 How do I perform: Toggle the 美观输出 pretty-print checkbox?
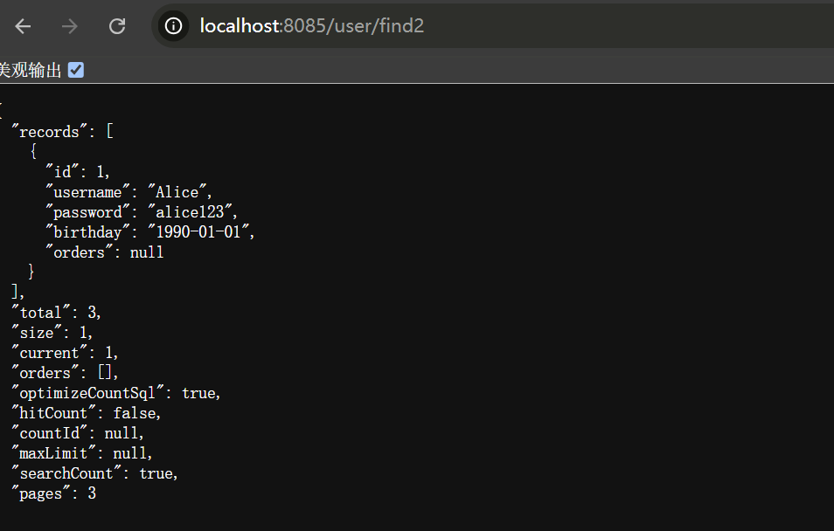[x=76, y=70]
